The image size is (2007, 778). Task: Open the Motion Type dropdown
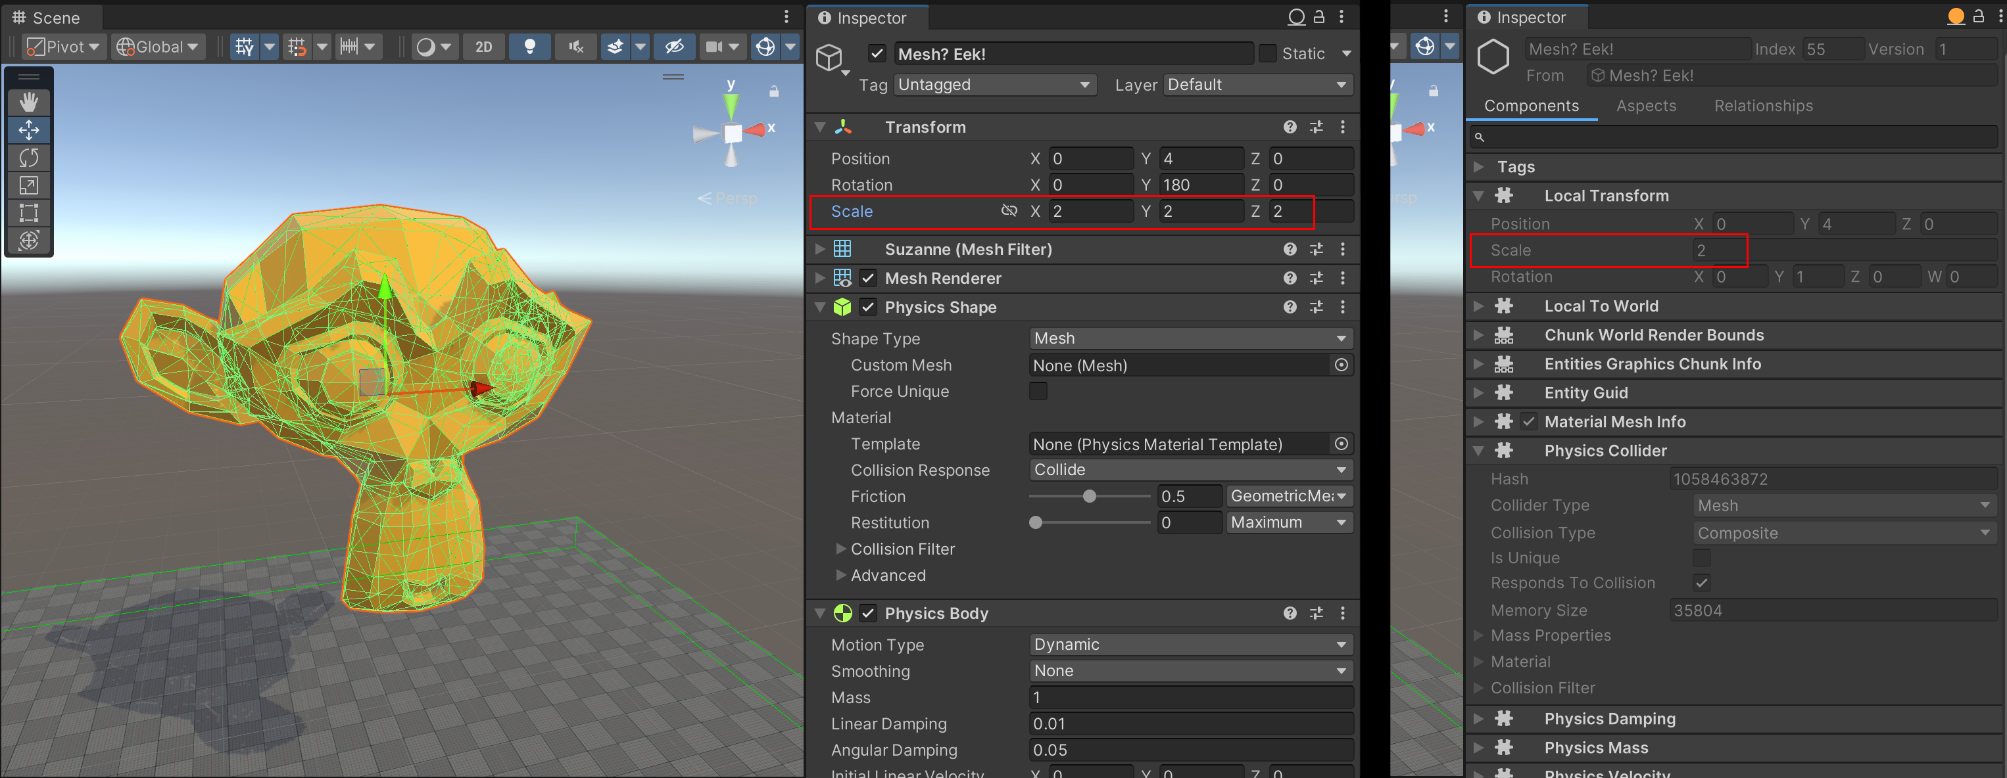coord(1189,645)
